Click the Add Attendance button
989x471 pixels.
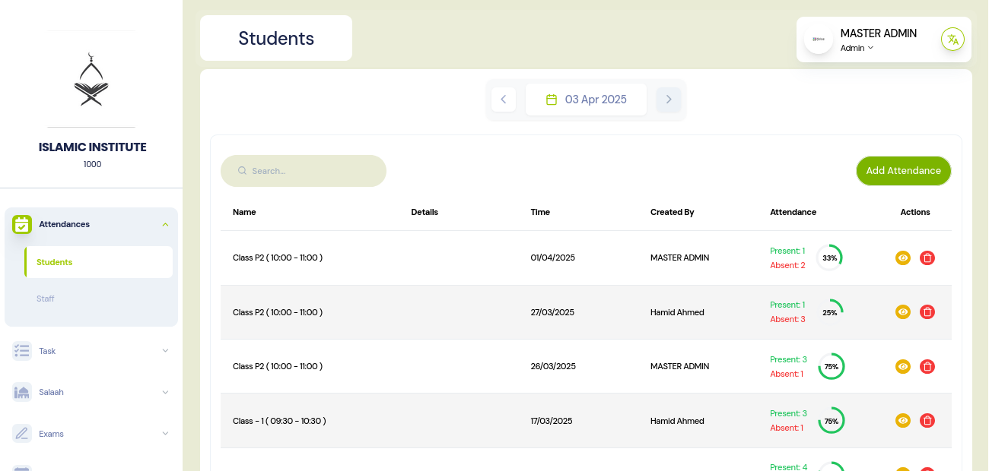tap(903, 171)
